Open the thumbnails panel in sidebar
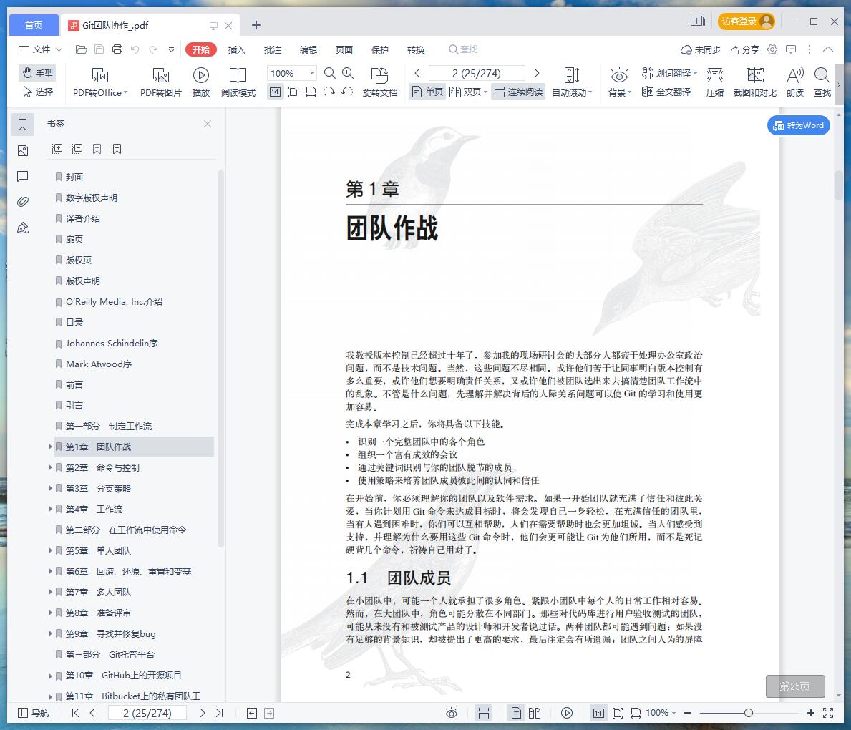 click(x=22, y=150)
